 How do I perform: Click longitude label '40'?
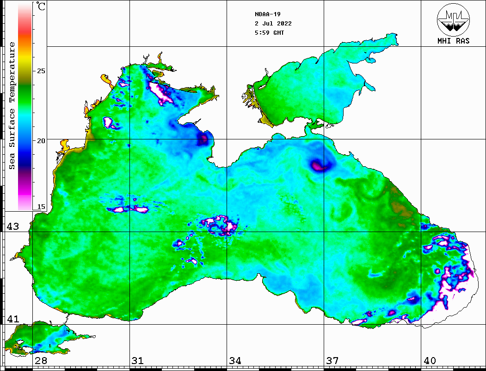429,361
